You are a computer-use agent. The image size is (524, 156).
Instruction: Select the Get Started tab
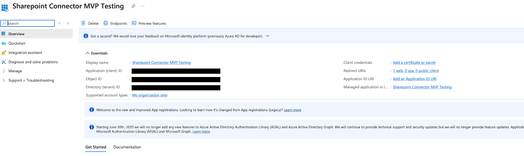[96, 147]
